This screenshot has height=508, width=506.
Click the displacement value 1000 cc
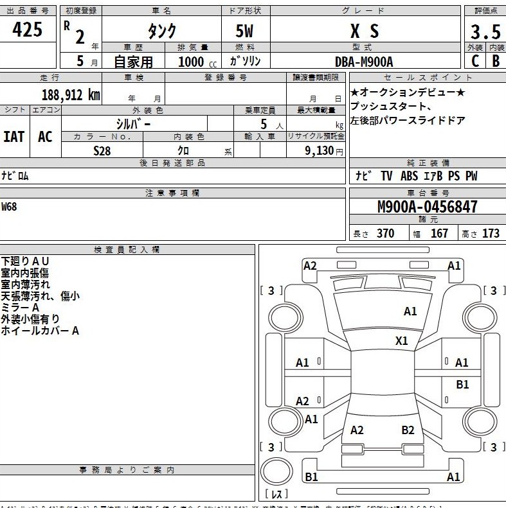(x=197, y=62)
